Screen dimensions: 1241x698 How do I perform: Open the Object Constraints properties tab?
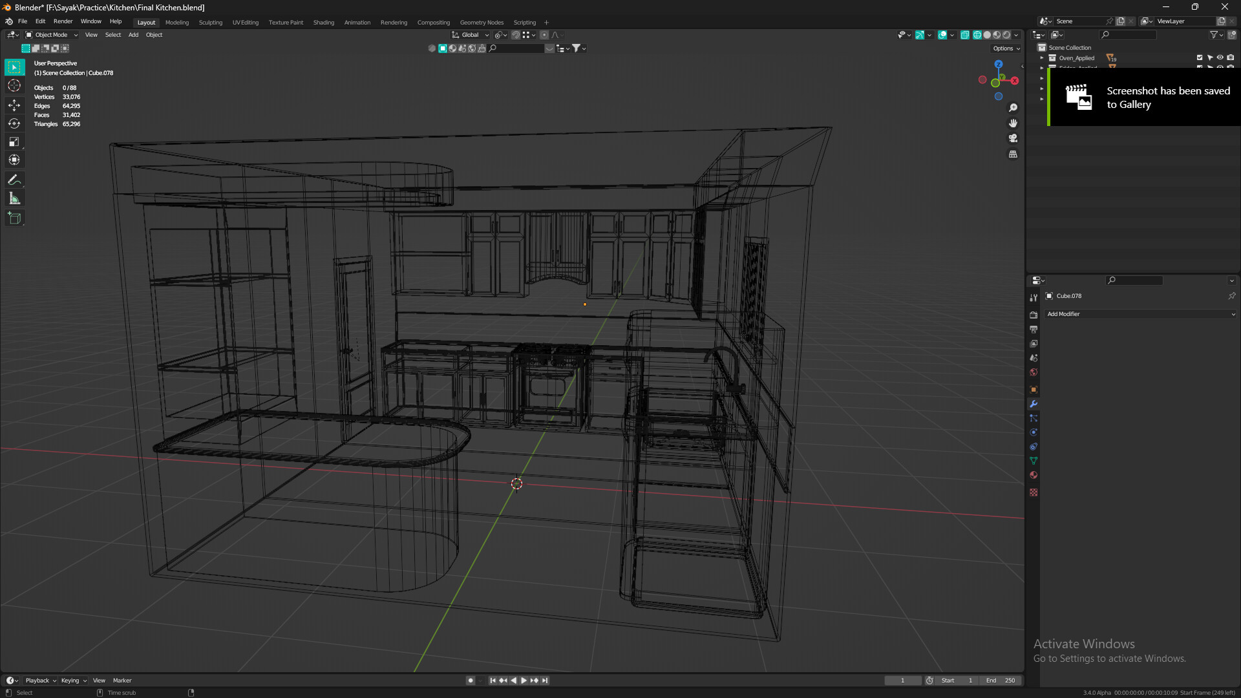[1034, 447]
